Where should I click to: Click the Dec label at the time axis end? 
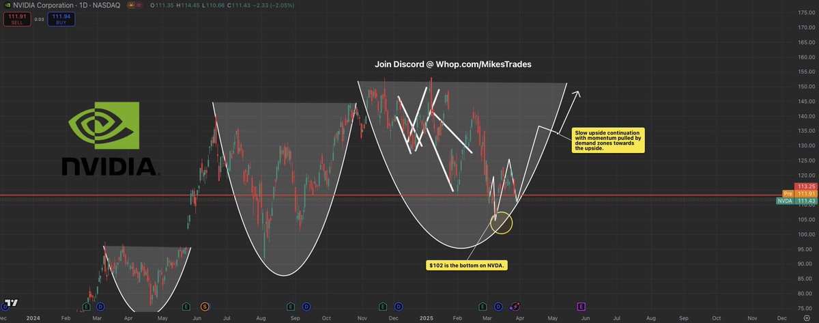coord(782,318)
